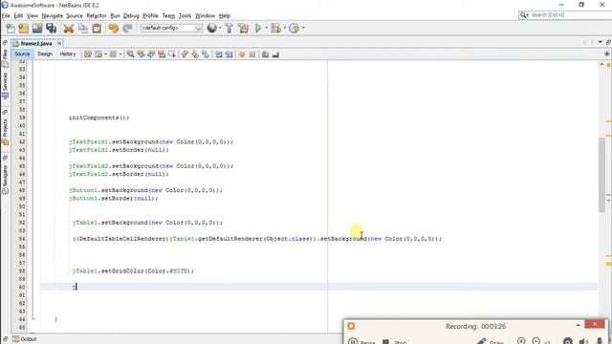Viewport: 612px width, 344px height.
Task: Stop the screen recording
Action: click(x=394, y=341)
